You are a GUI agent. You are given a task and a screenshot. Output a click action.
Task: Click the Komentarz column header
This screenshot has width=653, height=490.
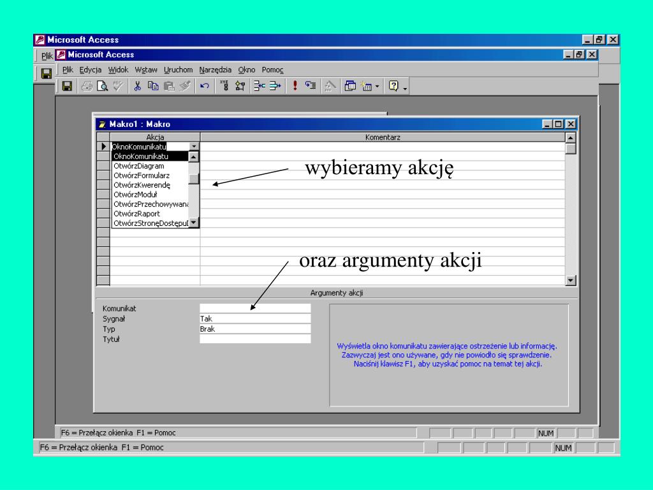383,137
